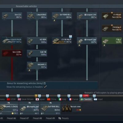The image size is (123, 123).
Task: Select the Strv 121 vehicle card
Action: tap(12, 16)
